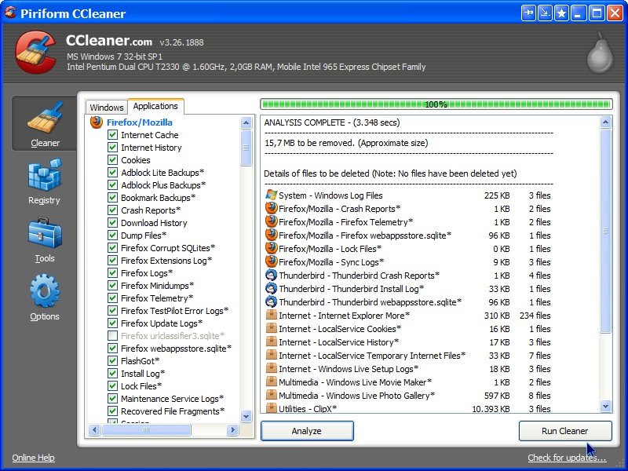Click box icon of LocalService Cookies* row
This screenshot has height=471, width=628.
[271, 328]
